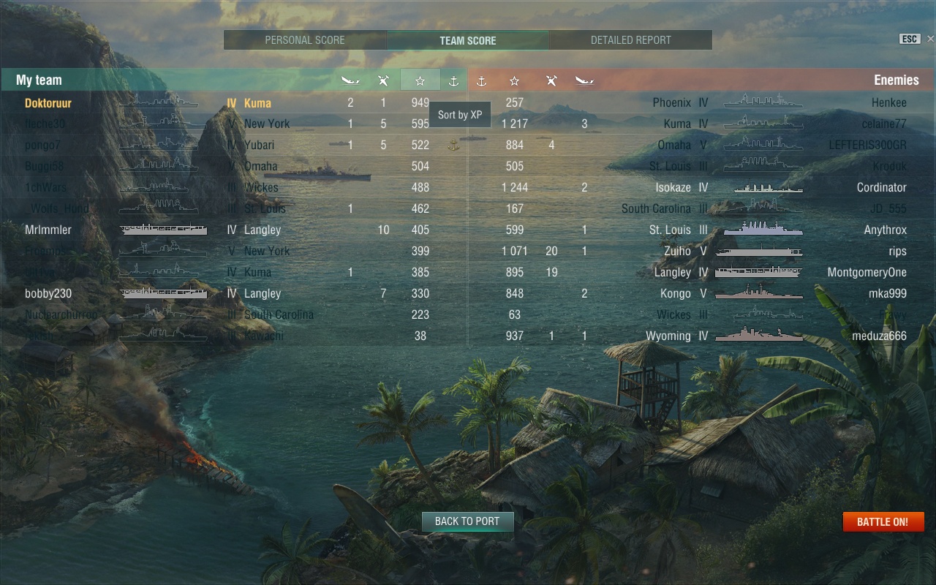Sort my team by aircraft shot down icon
This screenshot has width=936, height=585.
(x=383, y=80)
